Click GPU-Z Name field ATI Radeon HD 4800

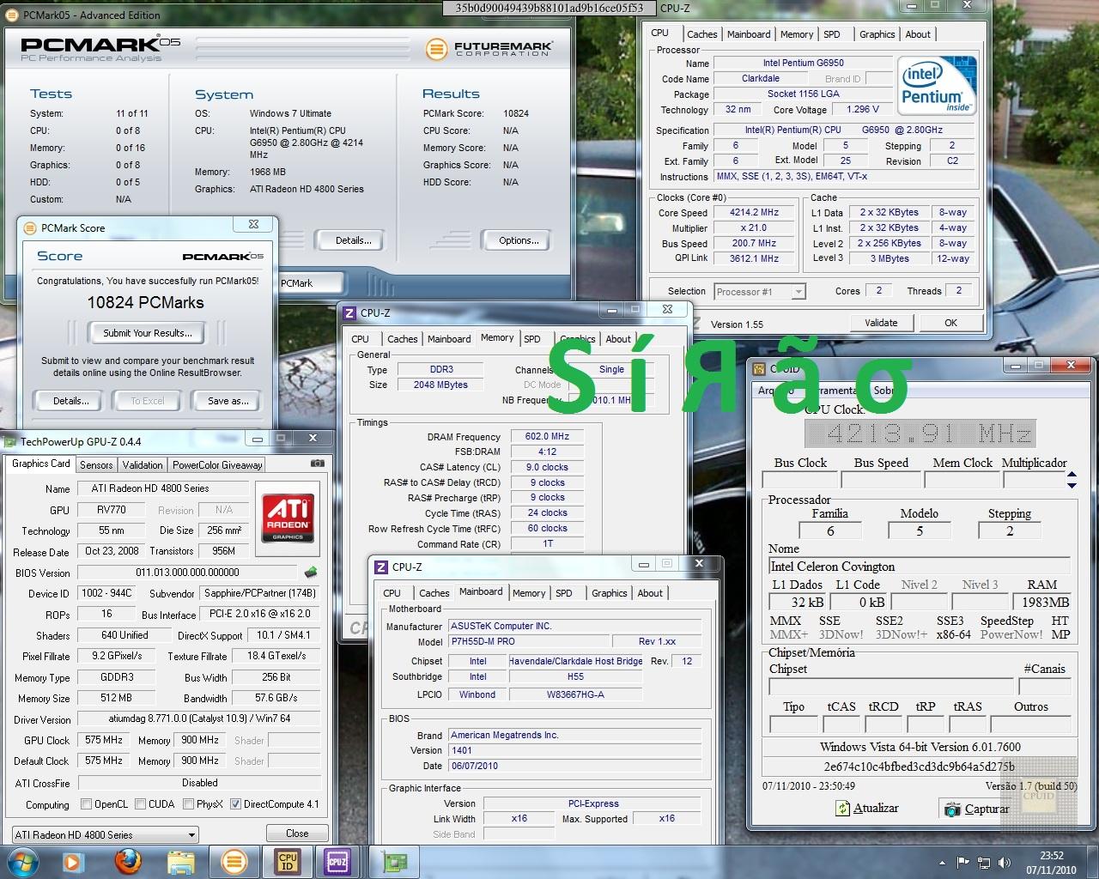point(162,488)
